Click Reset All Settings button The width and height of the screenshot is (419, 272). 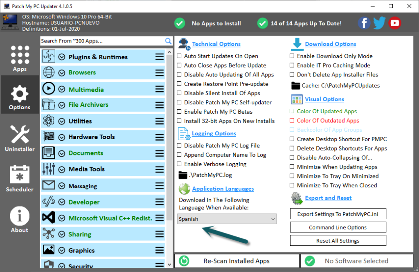[x=338, y=241]
